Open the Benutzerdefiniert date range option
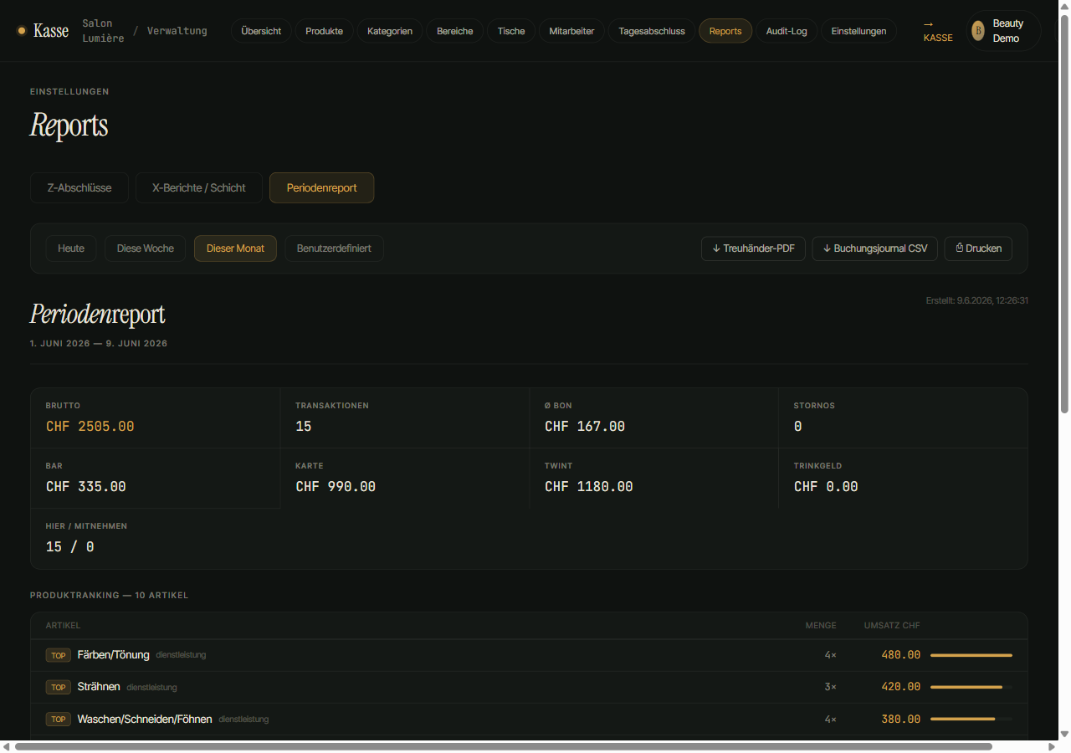 pos(334,248)
